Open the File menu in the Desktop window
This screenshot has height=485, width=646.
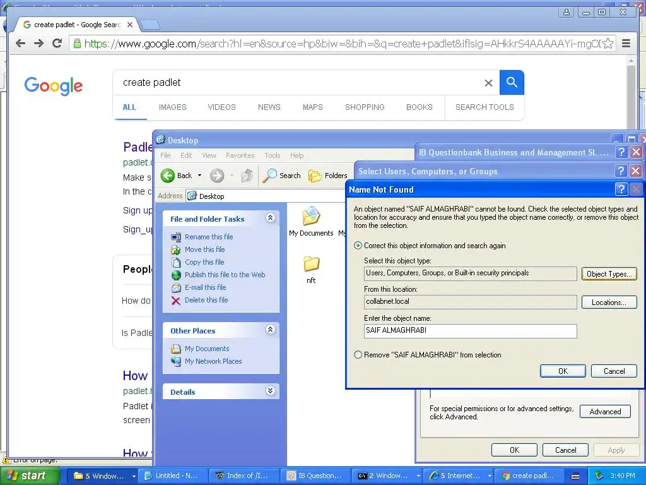pos(165,155)
